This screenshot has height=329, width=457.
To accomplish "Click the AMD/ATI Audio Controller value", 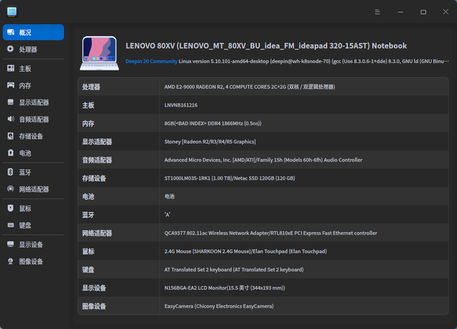I will (263, 160).
